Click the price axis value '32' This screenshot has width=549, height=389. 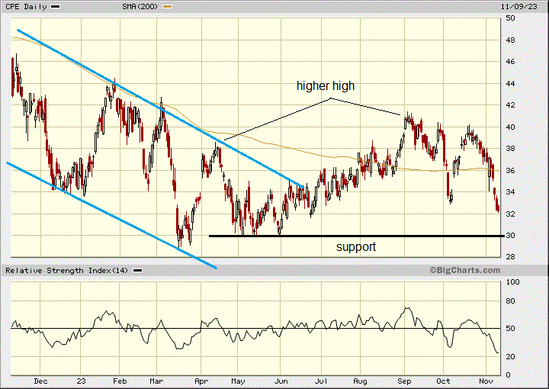pyautogui.click(x=510, y=214)
